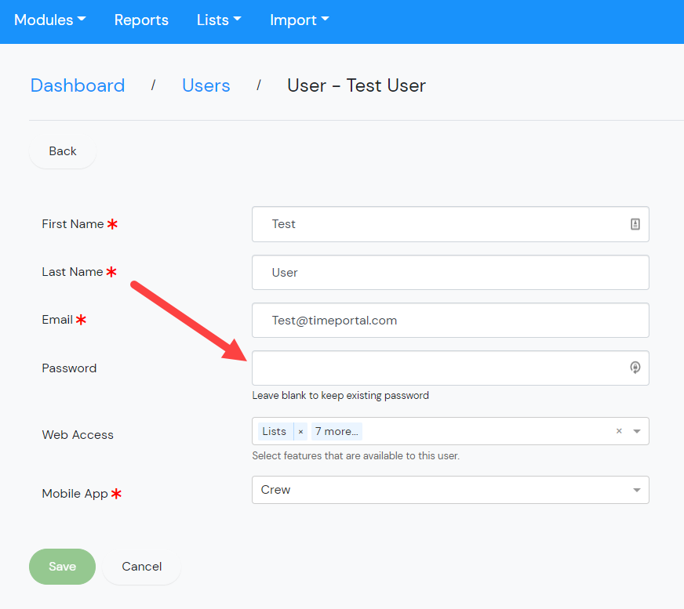Click the Last Name input field

coord(450,273)
